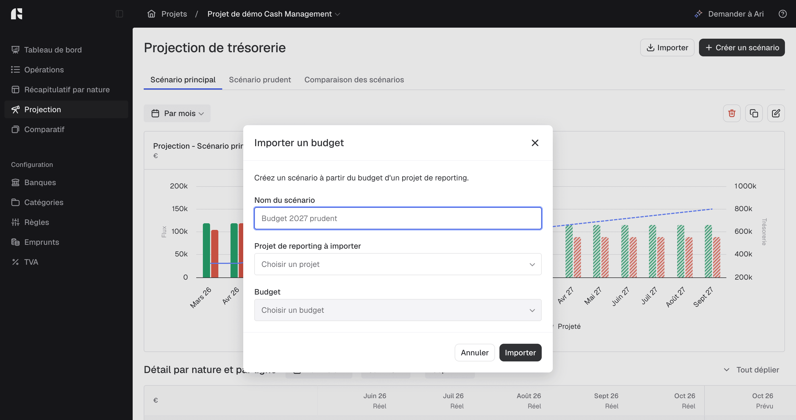796x420 pixels.
Task: Open Récapitulatif par nature
Action: (x=66, y=90)
